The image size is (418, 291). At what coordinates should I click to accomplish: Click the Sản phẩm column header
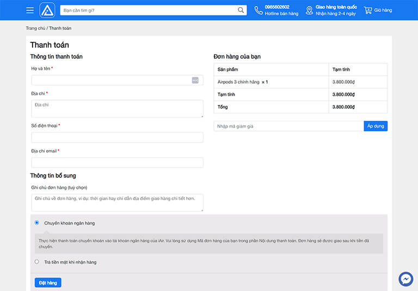tap(228, 70)
